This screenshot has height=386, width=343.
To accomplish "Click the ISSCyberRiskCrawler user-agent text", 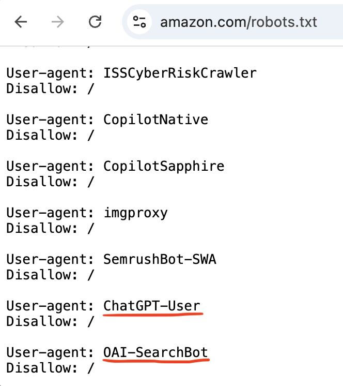I will click(x=180, y=73).
